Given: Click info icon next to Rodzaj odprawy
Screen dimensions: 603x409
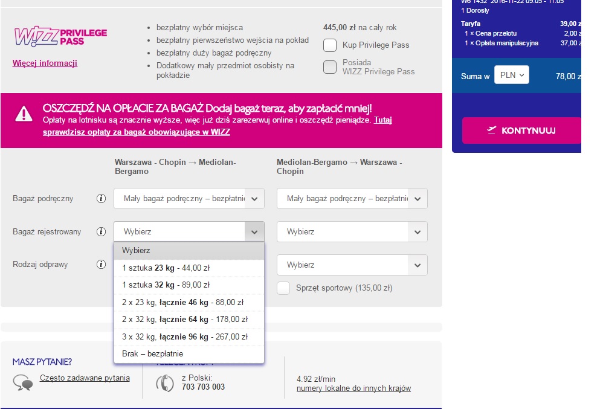Looking at the screenshot, I should click(101, 264).
